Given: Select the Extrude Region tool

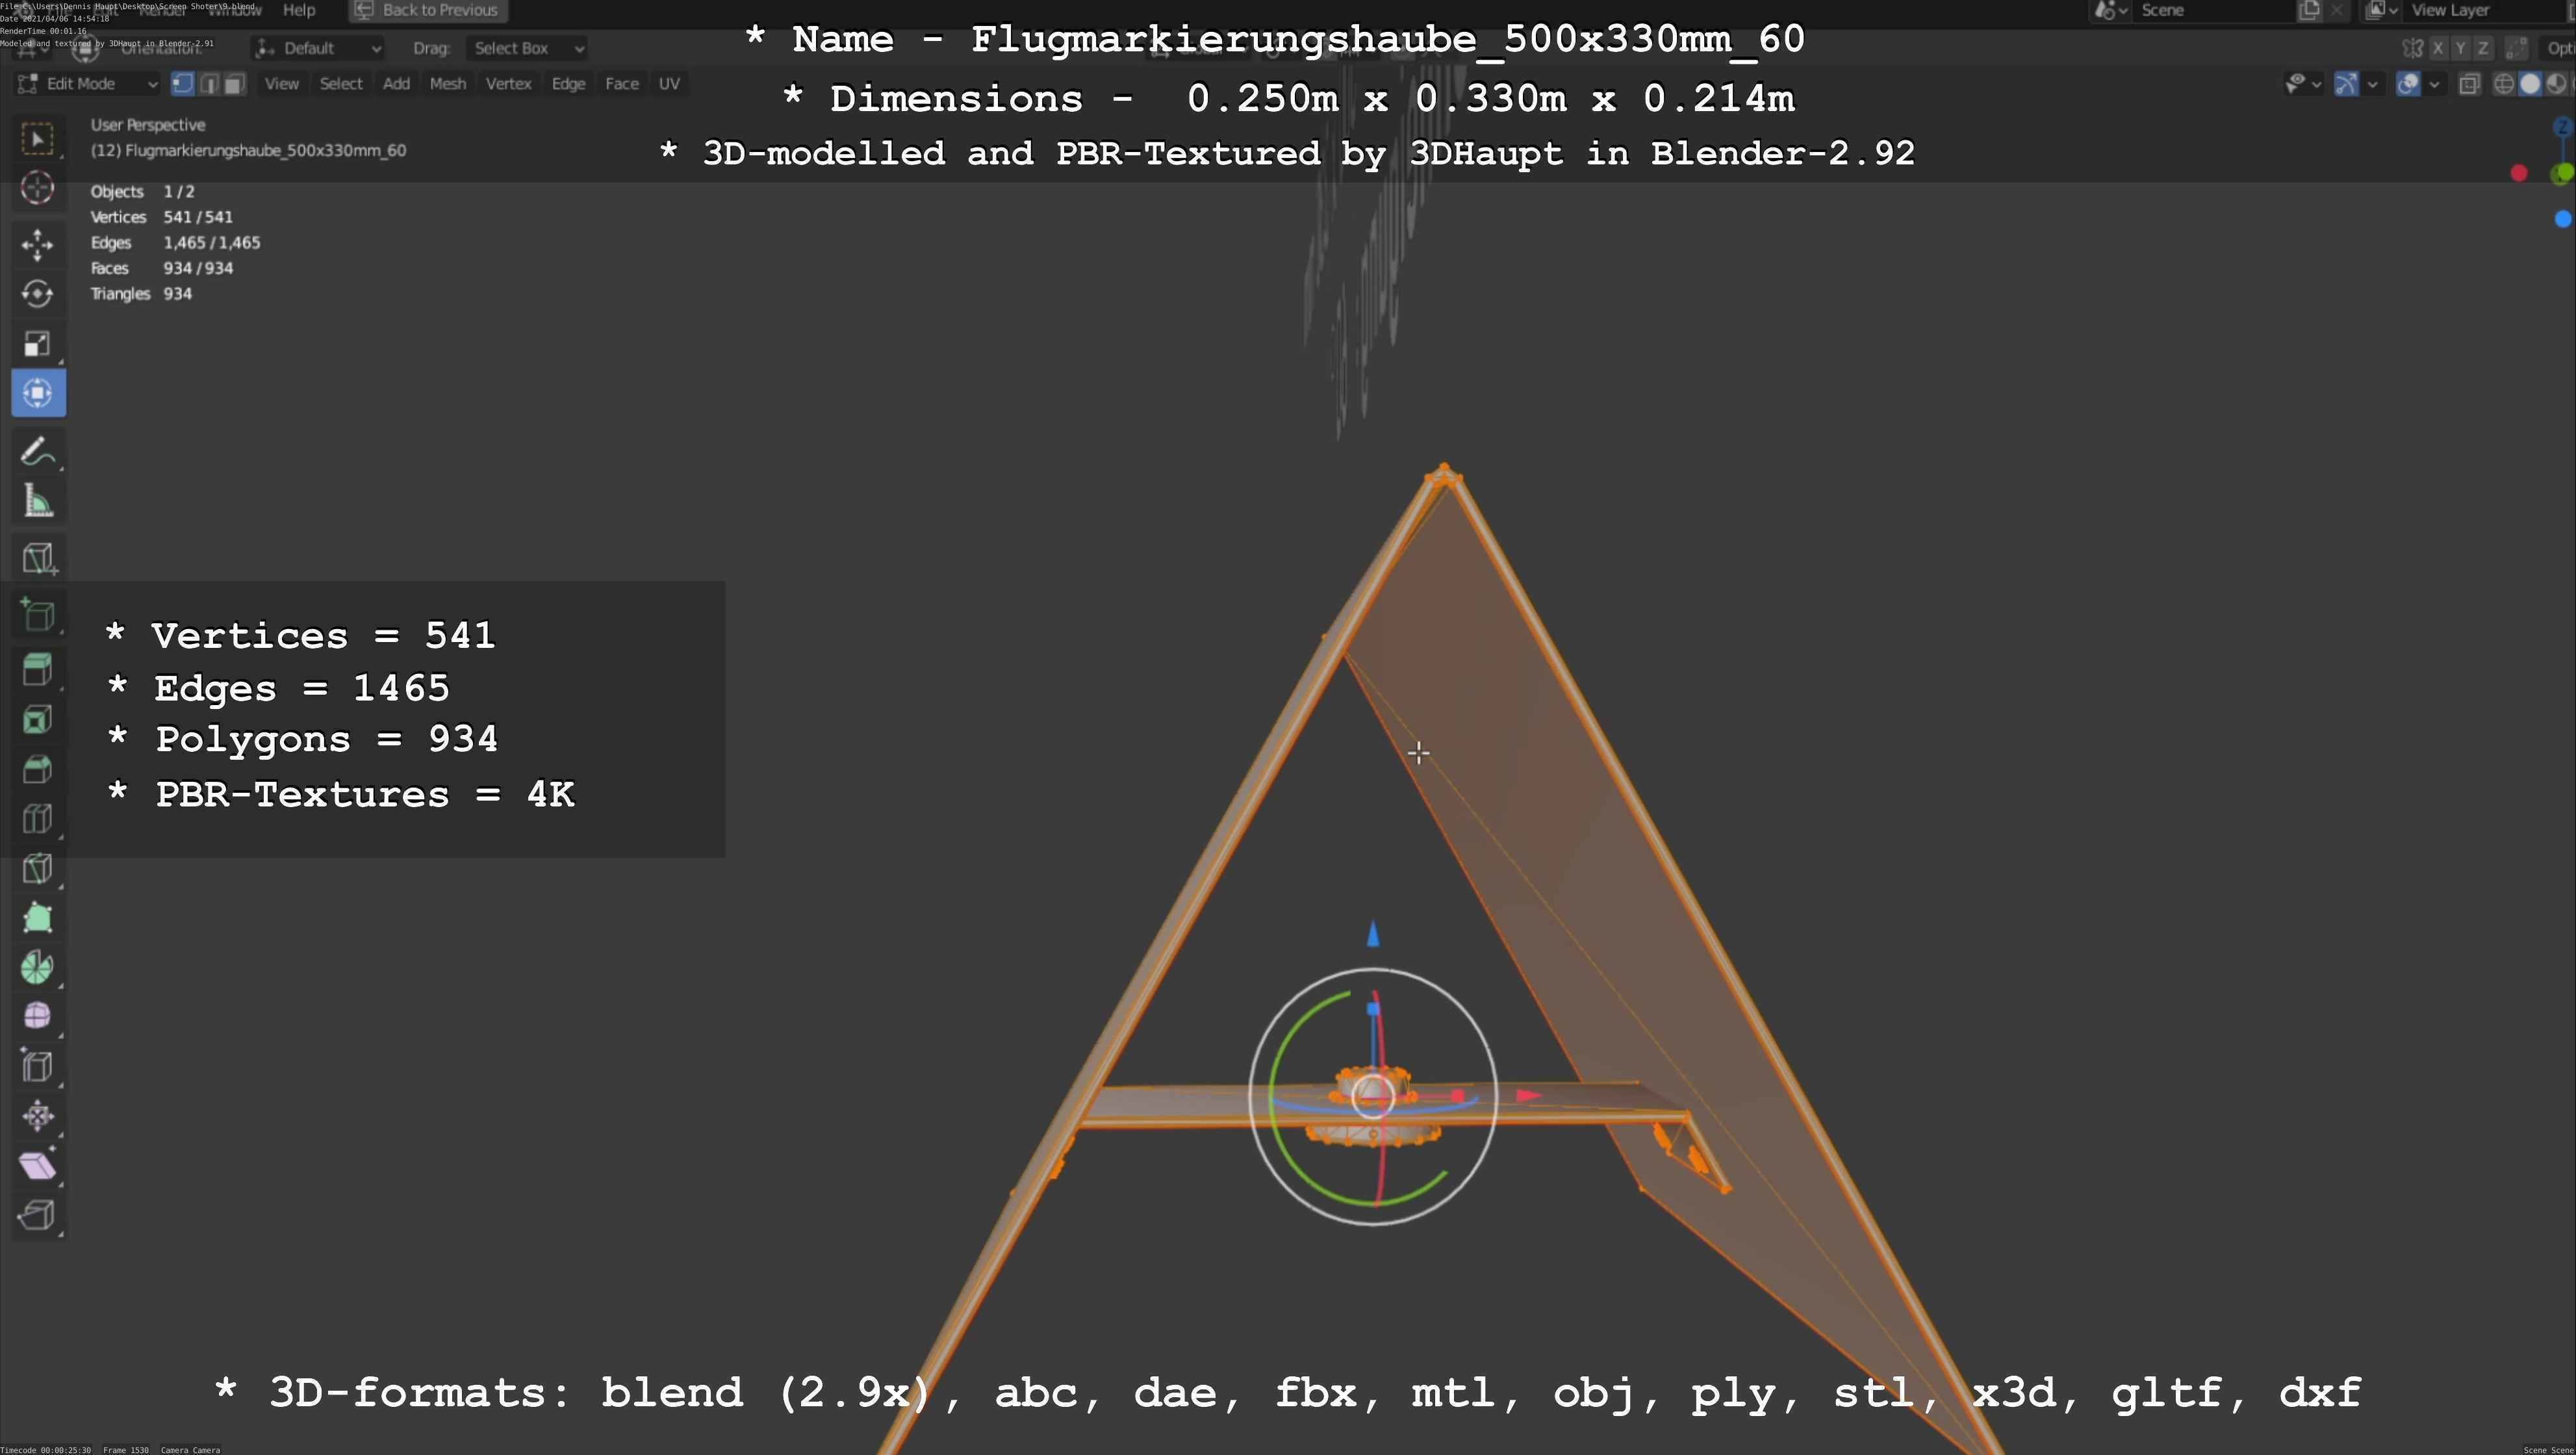Looking at the screenshot, I should [x=37, y=669].
